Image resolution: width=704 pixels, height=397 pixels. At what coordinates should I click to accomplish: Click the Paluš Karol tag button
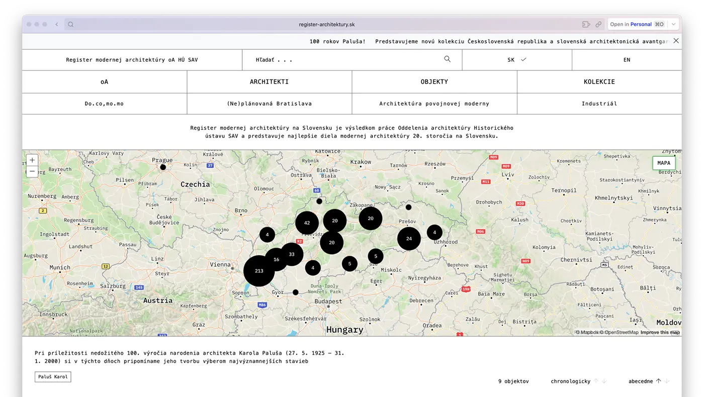[x=53, y=377]
